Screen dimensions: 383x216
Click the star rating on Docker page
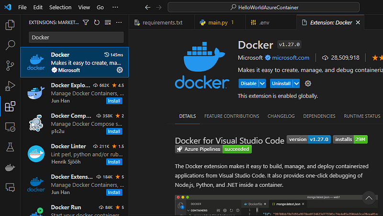(x=377, y=58)
